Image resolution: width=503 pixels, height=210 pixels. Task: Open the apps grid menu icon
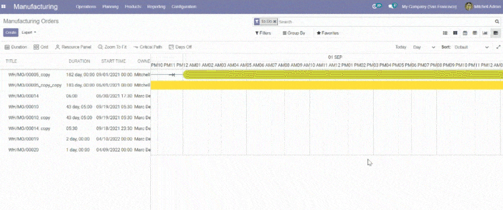[x=4, y=6]
